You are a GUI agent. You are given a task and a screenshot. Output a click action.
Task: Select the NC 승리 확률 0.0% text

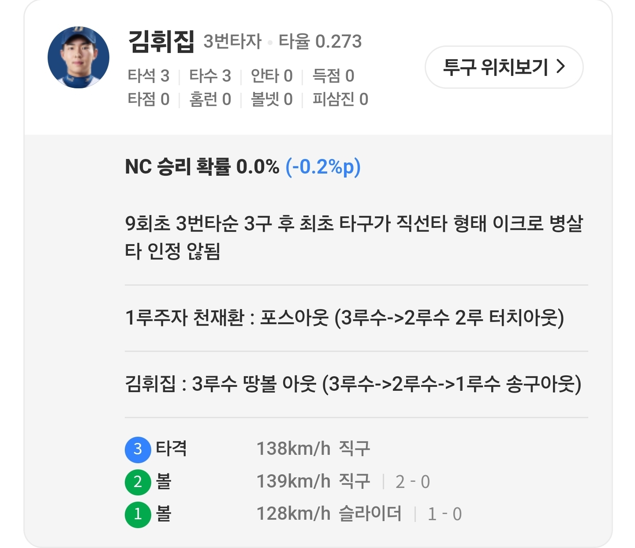(x=202, y=167)
